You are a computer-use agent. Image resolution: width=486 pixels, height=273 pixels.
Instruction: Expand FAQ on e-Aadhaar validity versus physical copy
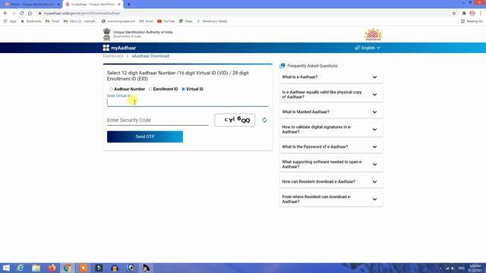tap(331, 94)
